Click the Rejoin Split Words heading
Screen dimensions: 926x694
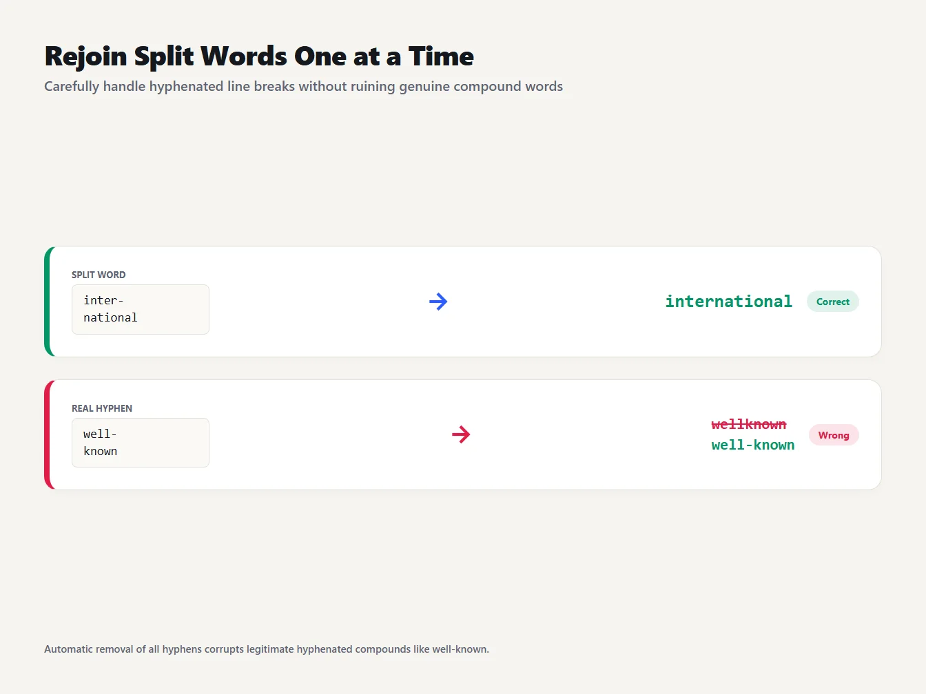[x=259, y=56]
